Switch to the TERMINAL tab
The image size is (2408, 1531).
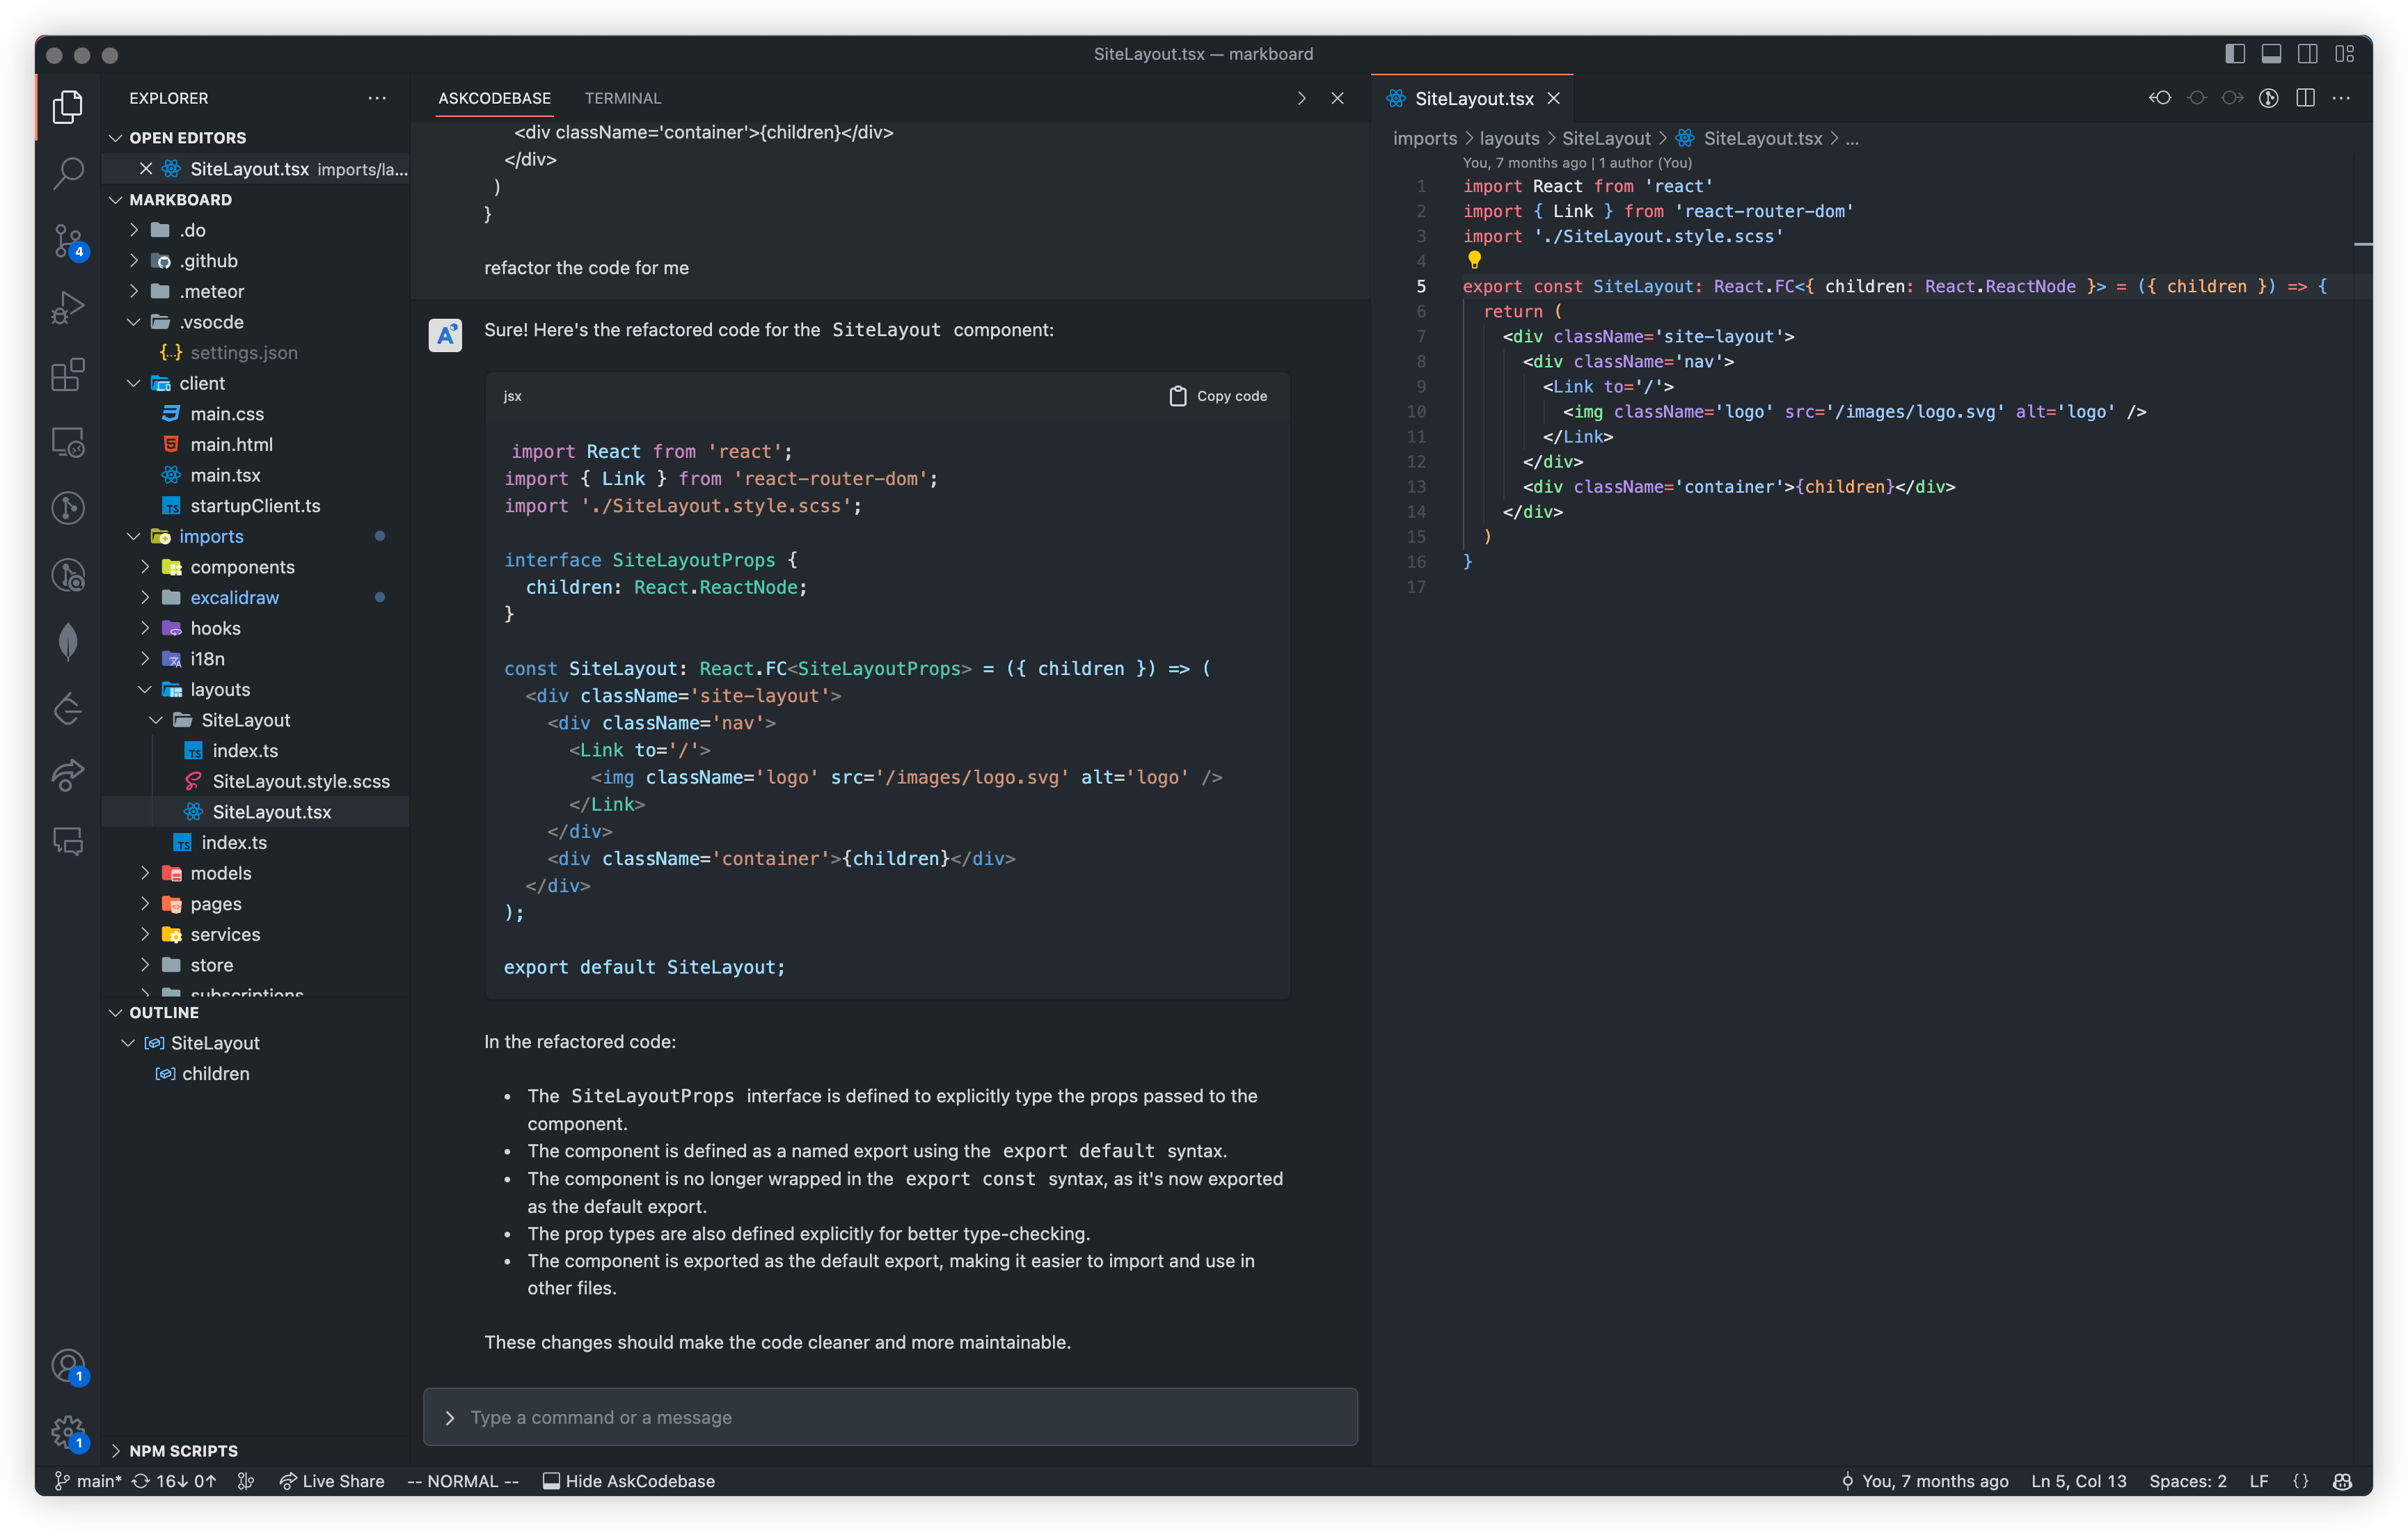pyautogui.click(x=622, y=98)
